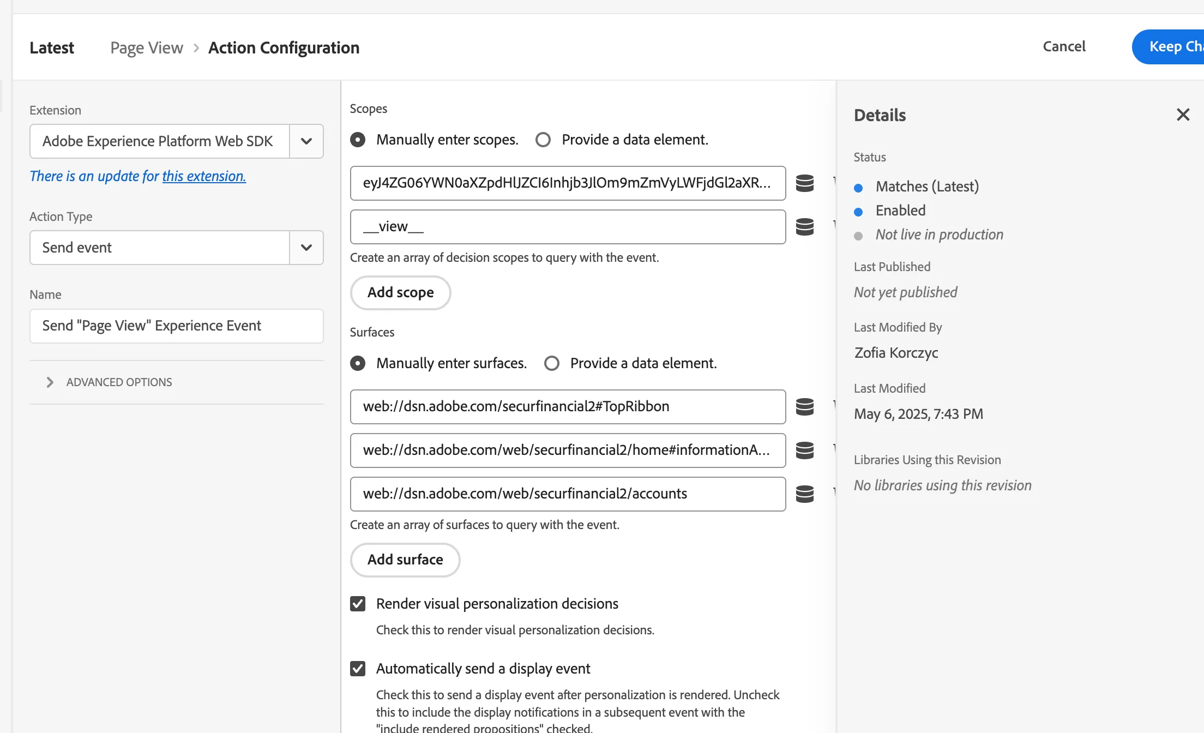Open the Action Type dropdown
This screenshot has height=733, width=1204.
point(306,248)
